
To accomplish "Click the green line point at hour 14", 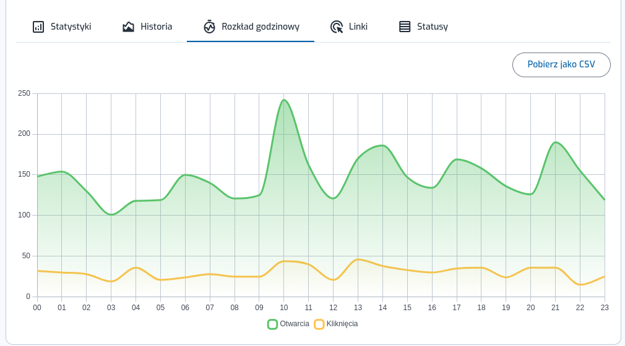I will pyautogui.click(x=382, y=146).
